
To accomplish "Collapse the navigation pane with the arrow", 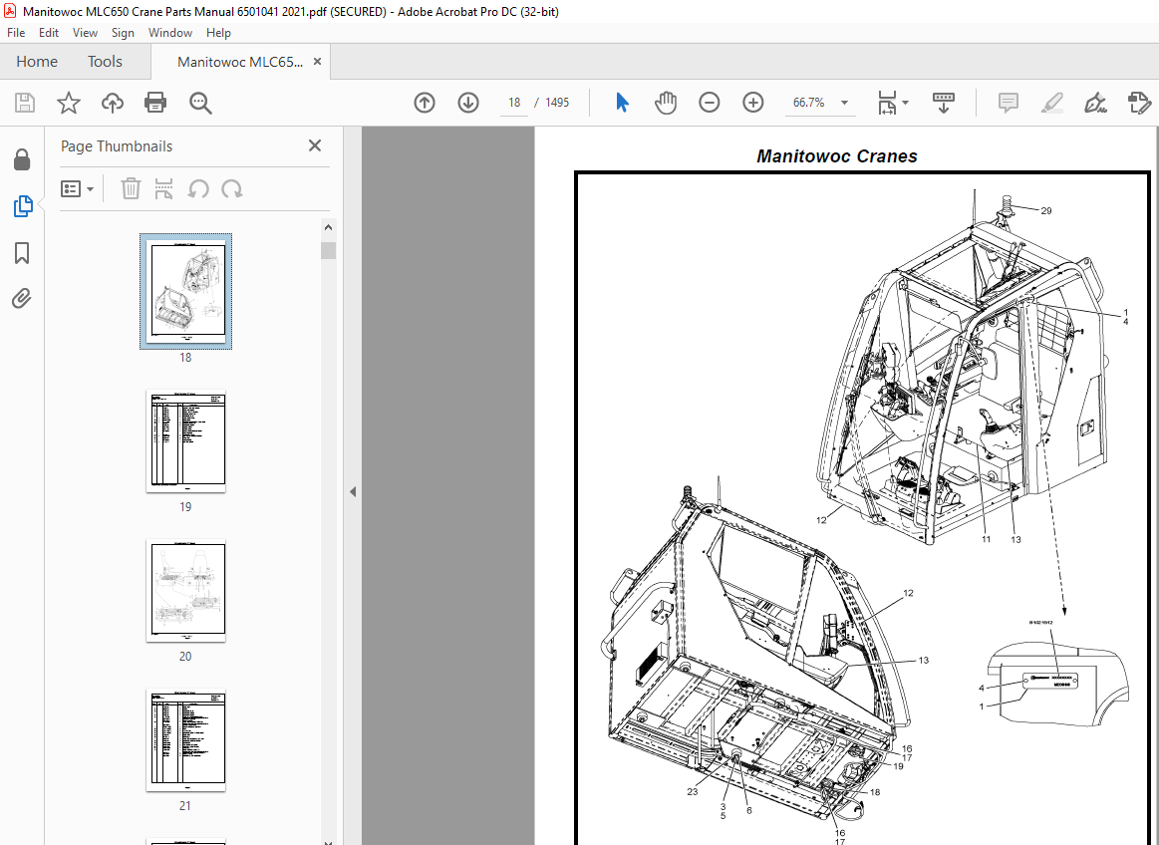I will tap(353, 491).
